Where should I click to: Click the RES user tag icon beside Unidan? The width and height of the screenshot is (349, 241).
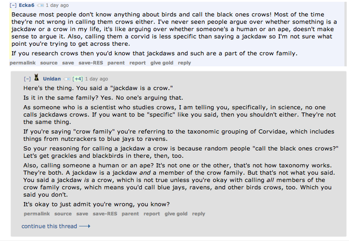[67, 79]
